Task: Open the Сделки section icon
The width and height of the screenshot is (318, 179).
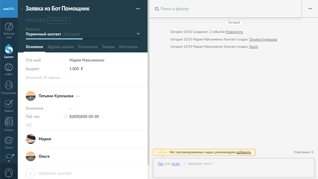Action: click(x=9, y=51)
